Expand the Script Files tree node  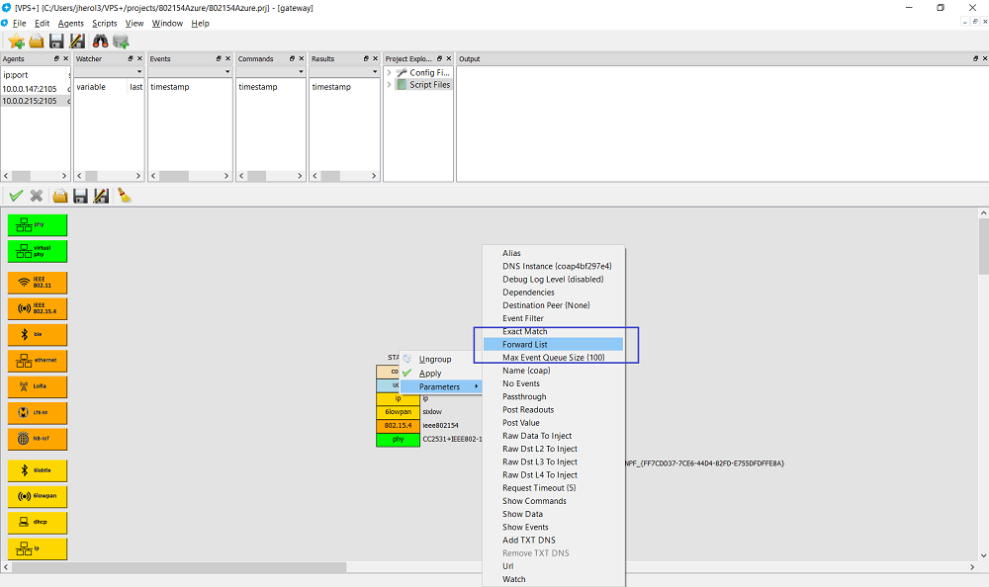(390, 85)
